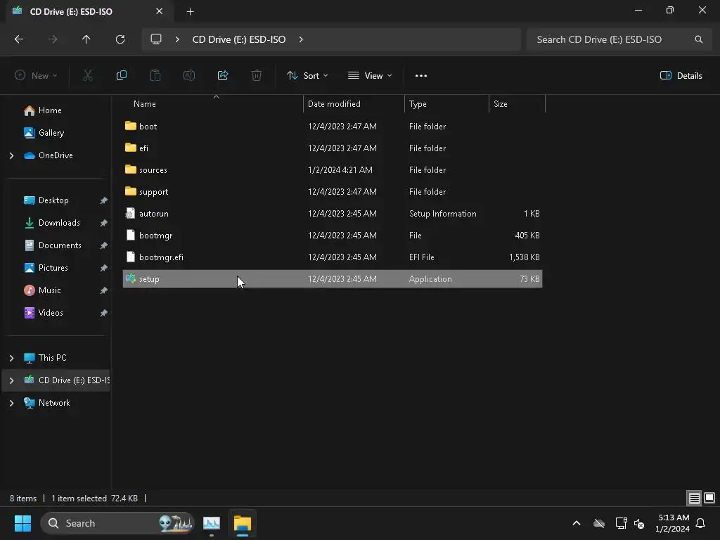Select the bootmgr file
Screen dimensions: 720x540
click(x=333, y=235)
